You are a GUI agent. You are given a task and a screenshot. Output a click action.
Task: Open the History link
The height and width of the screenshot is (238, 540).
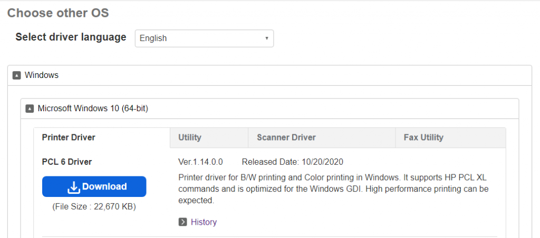point(204,222)
